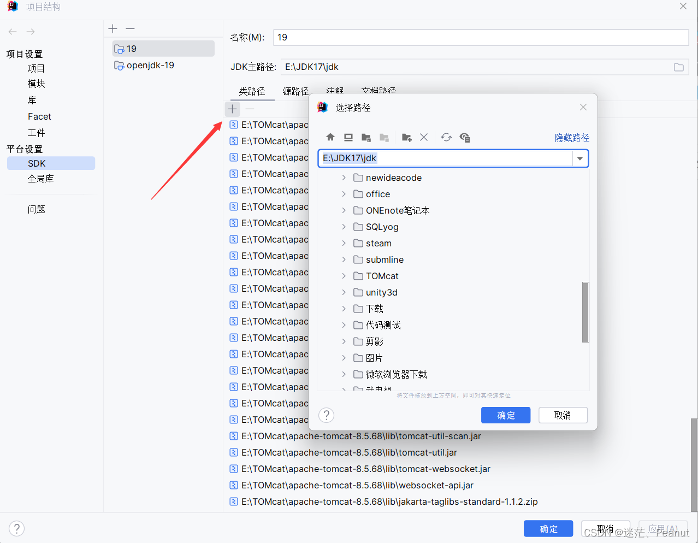Click into the 名称 name field

(481, 37)
